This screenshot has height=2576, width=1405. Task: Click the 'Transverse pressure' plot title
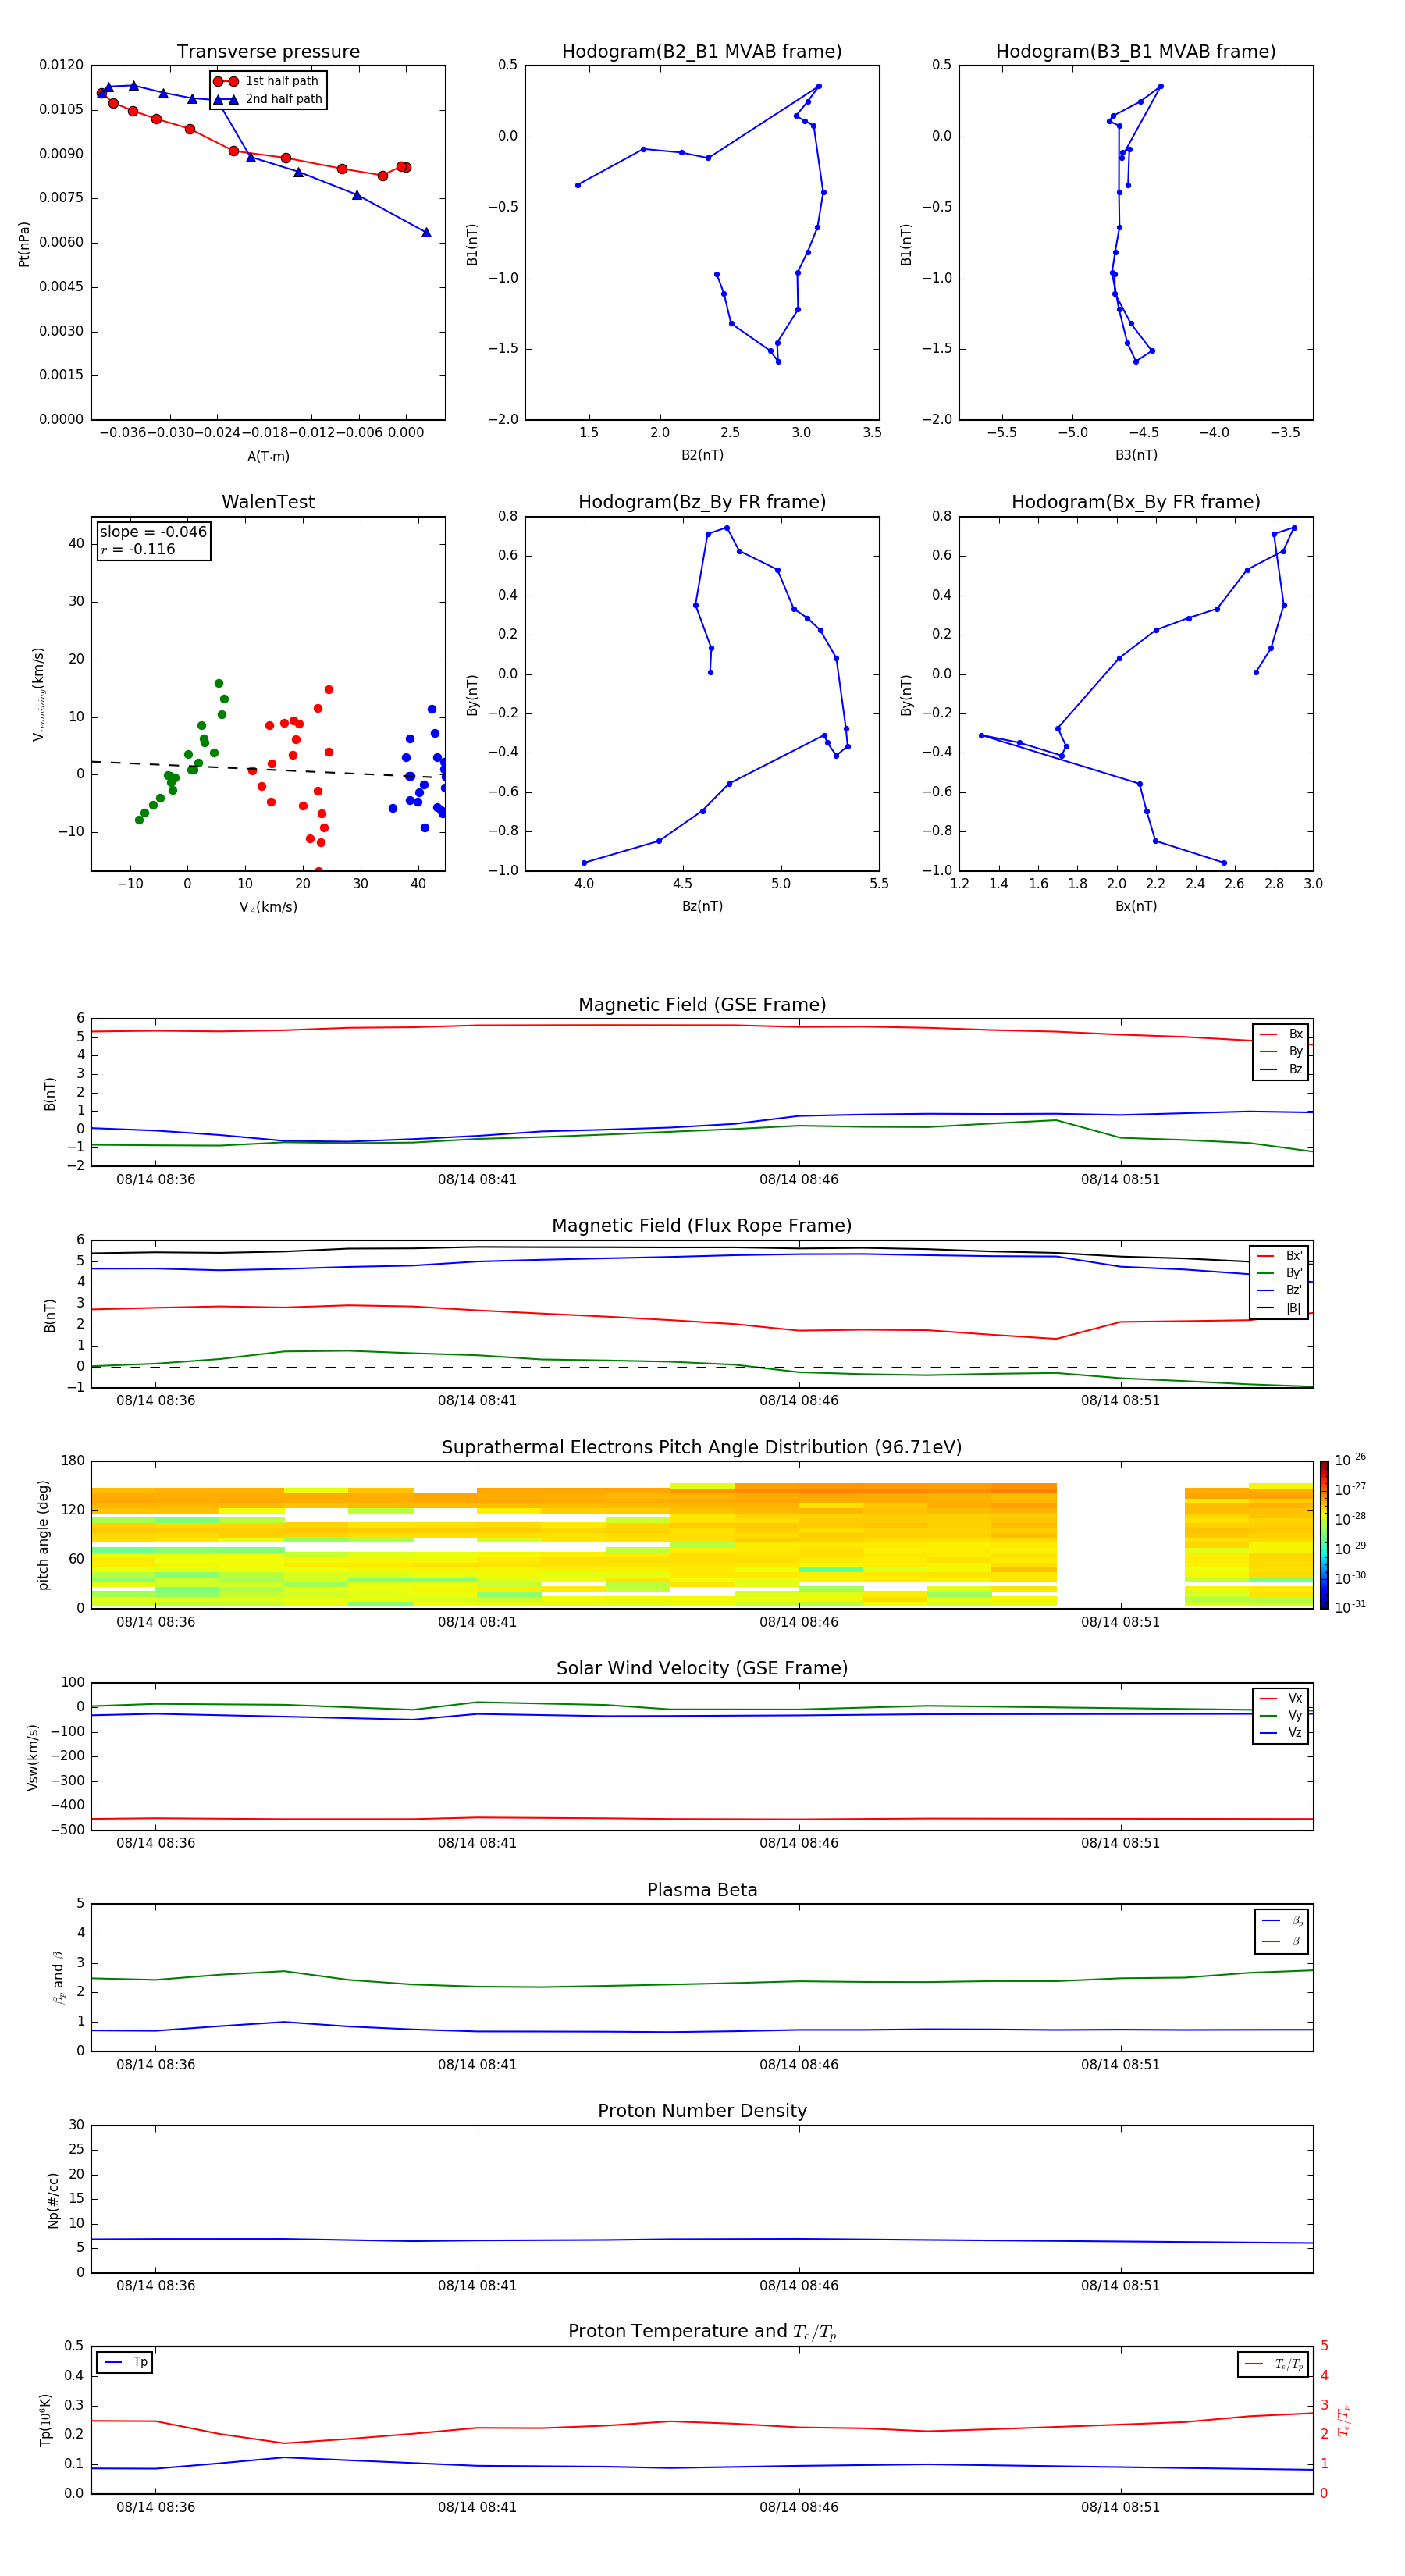click(x=268, y=52)
